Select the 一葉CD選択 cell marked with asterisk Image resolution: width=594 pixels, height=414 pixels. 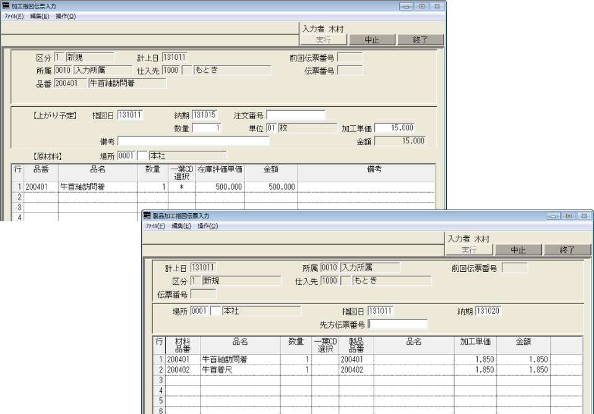[182, 186]
